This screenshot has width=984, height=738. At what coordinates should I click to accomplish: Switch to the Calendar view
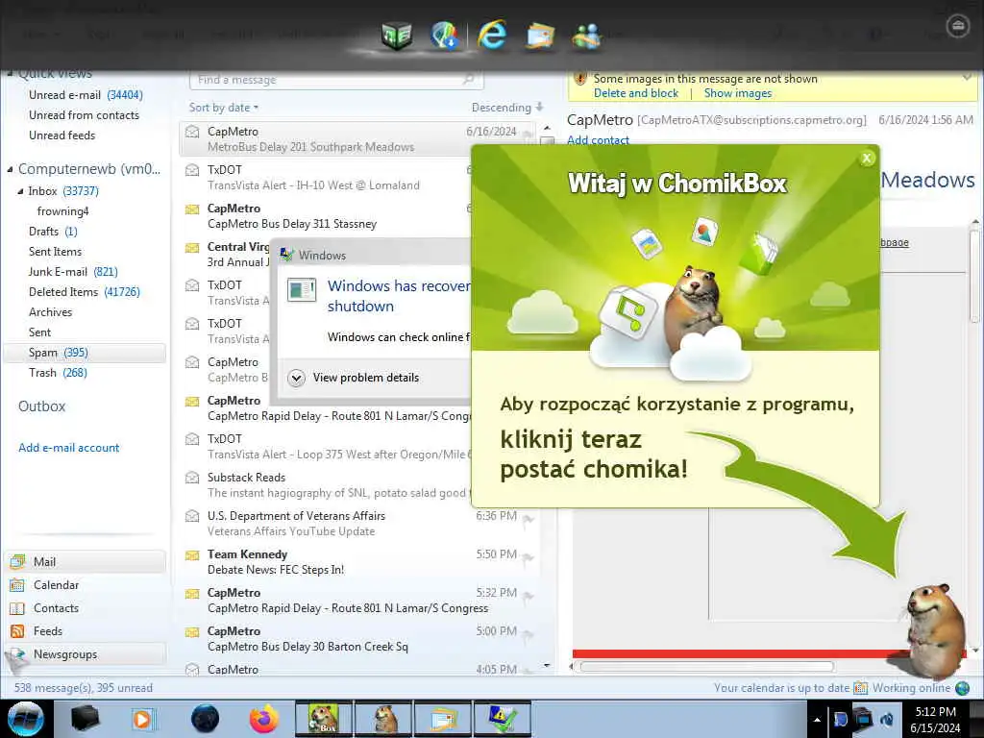85,585
